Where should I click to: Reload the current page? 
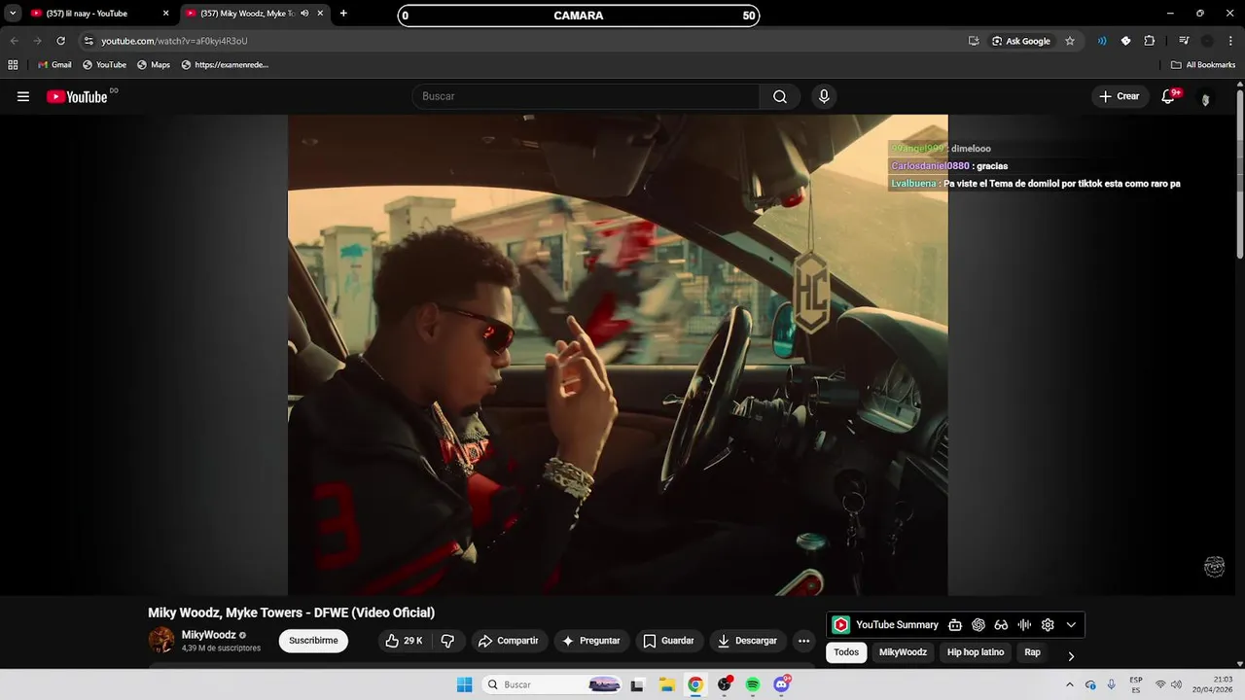60,41
